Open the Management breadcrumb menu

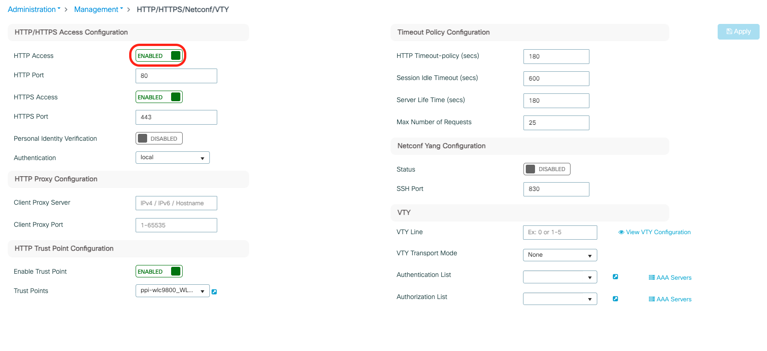[98, 10]
